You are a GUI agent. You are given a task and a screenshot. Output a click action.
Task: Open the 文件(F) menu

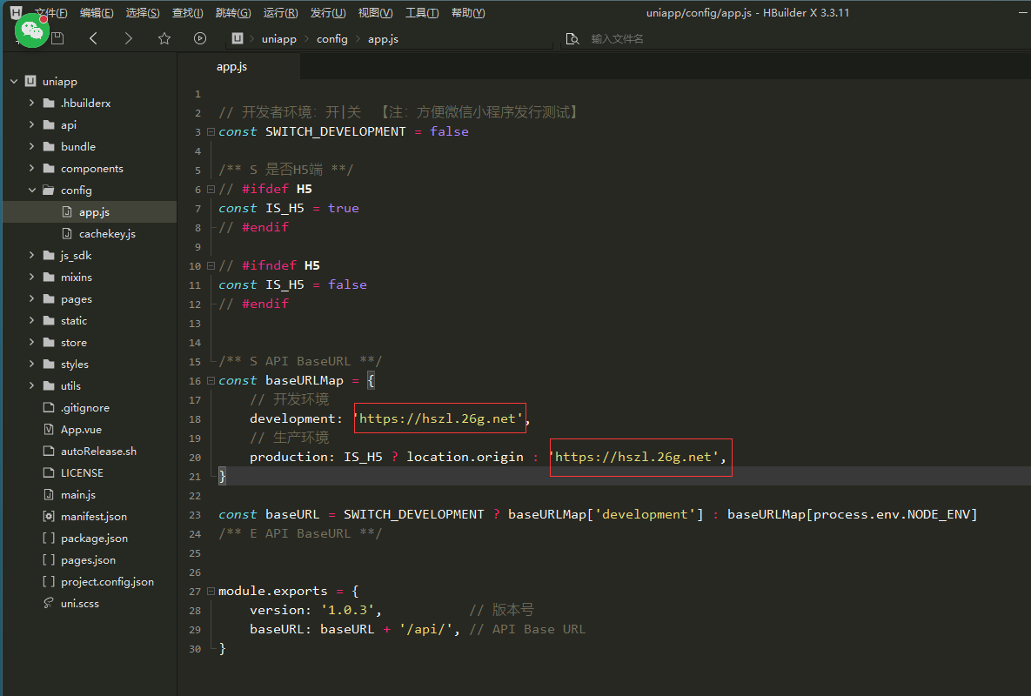coord(51,12)
